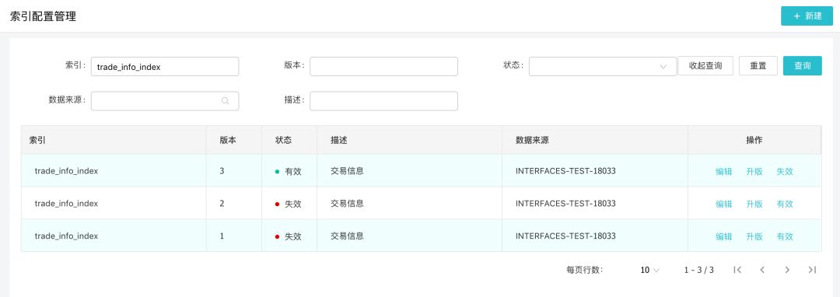Jump to last page icon
840x297 pixels.
click(x=812, y=270)
